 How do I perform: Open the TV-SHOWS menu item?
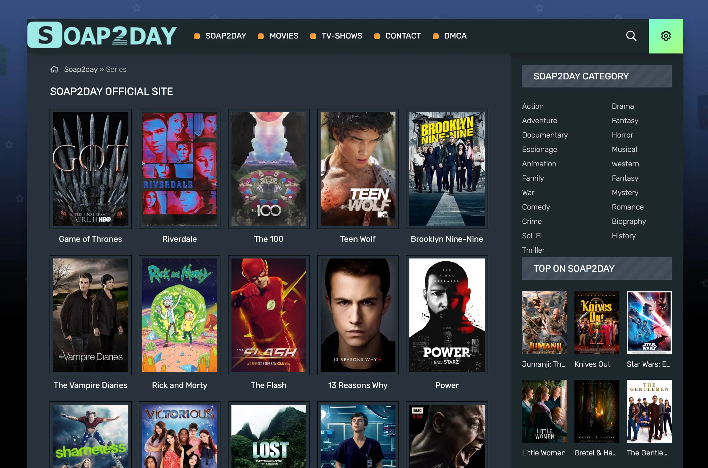(x=342, y=36)
